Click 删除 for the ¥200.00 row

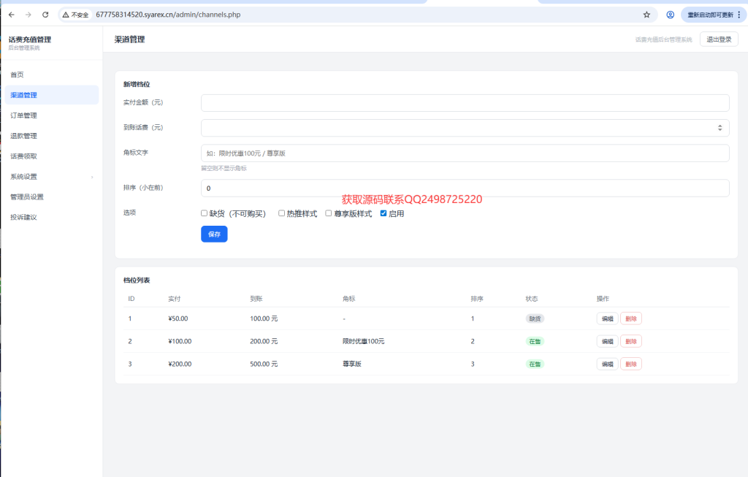(630, 364)
